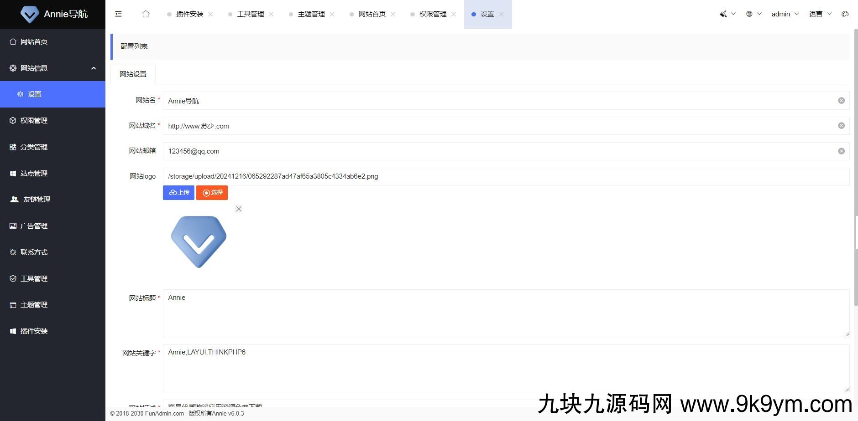Click into the 网站关键字 textarea
Viewport: 858px width, 421px height.
coord(506,368)
